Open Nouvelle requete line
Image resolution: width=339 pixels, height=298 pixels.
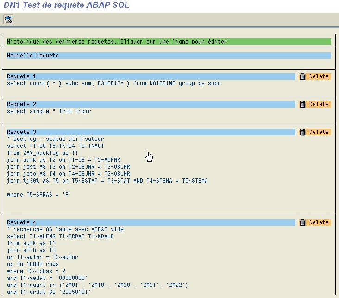(169, 56)
